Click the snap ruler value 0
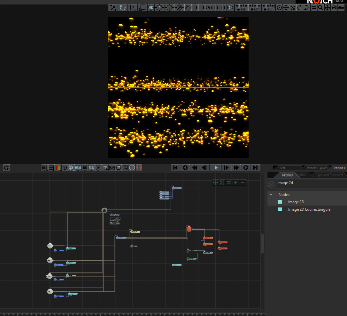347x316 pixels. (230, 8)
